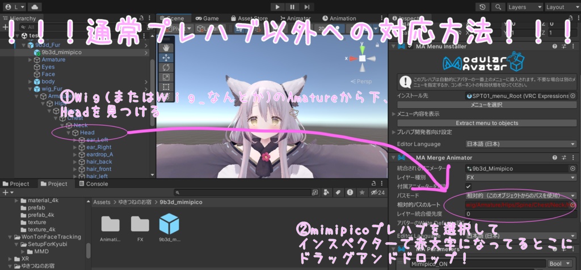Switch to the Game tab

coord(207,18)
